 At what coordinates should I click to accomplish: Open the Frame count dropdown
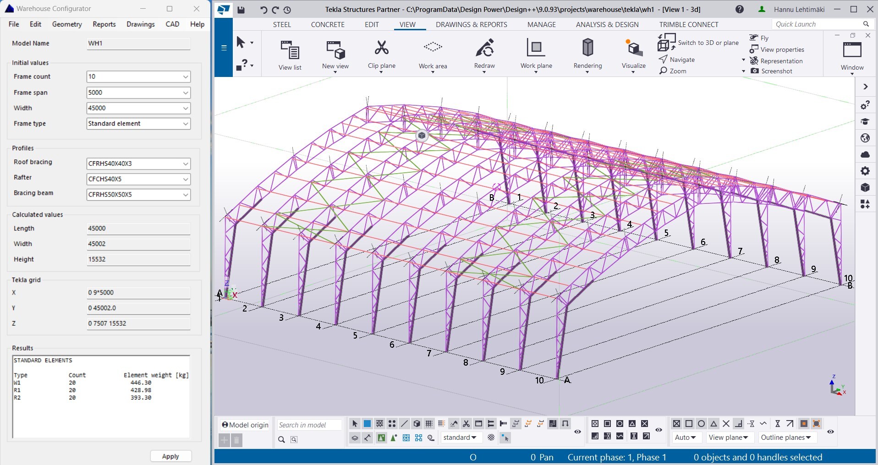click(x=138, y=77)
